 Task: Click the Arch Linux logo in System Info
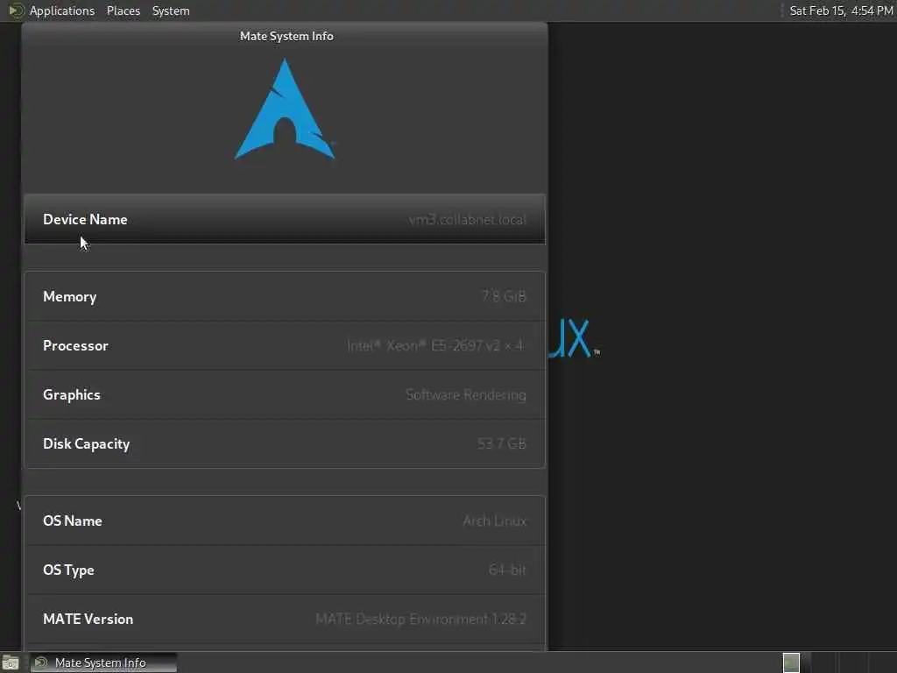[x=285, y=110]
